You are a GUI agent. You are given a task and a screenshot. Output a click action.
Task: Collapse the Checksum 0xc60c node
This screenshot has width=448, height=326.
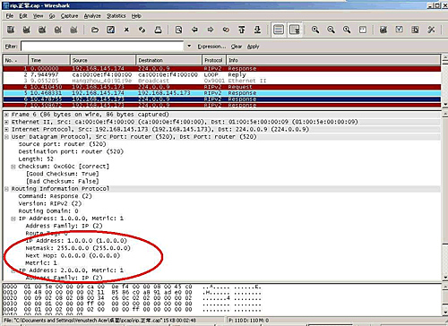tap(13, 167)
